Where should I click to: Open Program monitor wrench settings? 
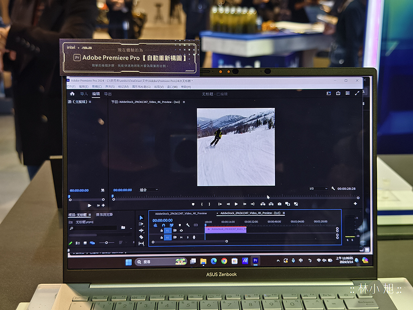click(333, 189)
